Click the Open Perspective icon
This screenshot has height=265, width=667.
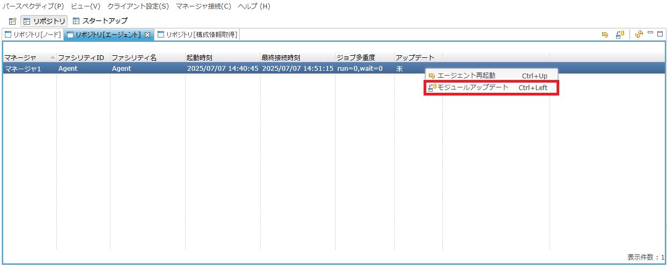pyautogui.click(x=12, y=21)
